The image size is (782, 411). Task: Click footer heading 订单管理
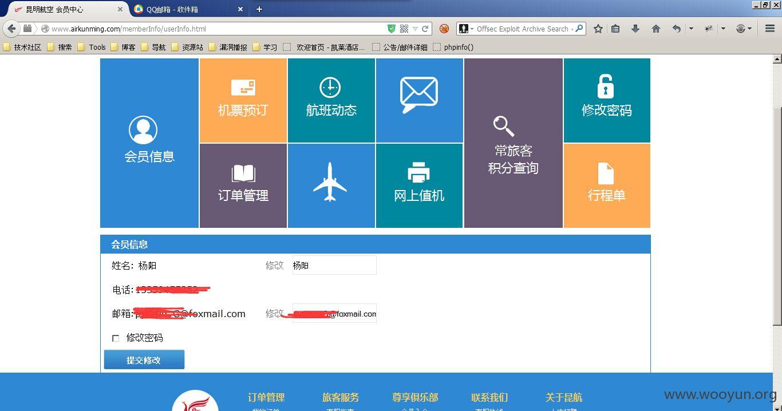click(266, 397)
